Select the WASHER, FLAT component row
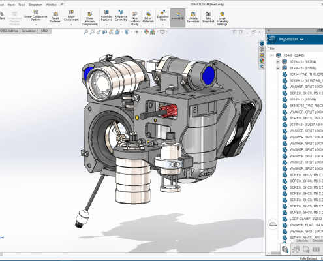 [x=303, y=225]
